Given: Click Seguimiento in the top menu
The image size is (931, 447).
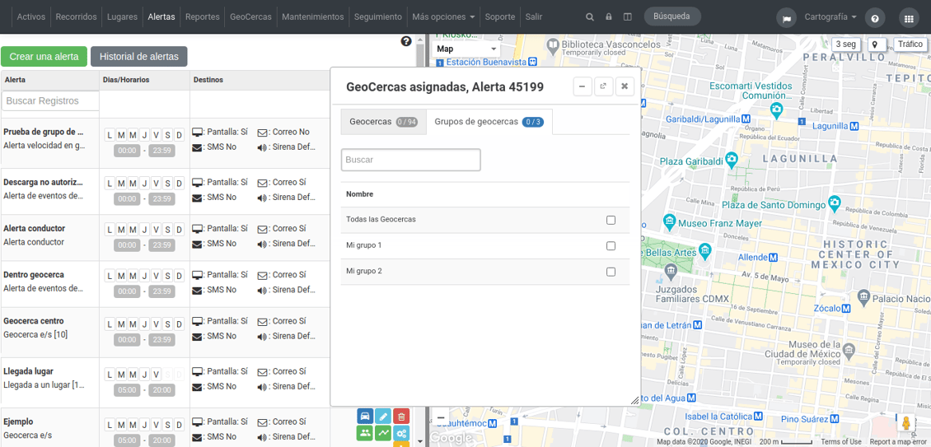Looking at the screenshot, I should click(377, 17).
